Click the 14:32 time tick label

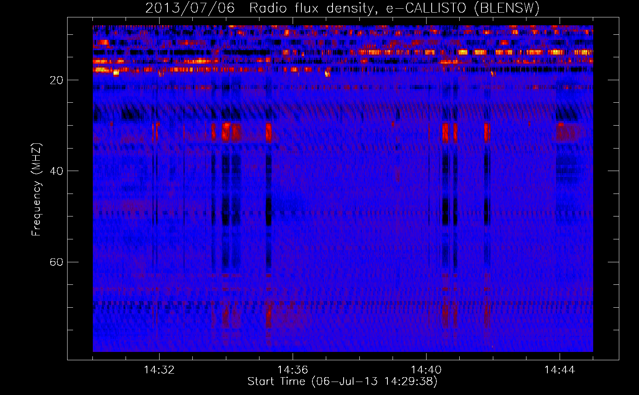pyautogui.click(x=159, y=370)
